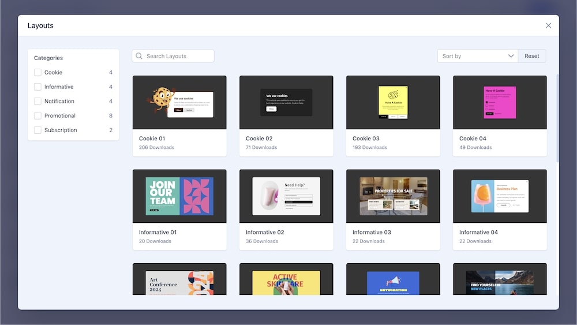Select the Subscription category checkbox
This screenshot has width=577, height=325.
pos(38,130)
